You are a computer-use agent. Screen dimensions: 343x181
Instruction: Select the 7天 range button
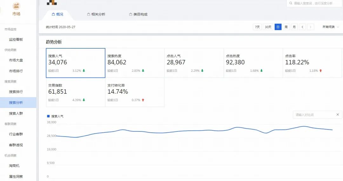[x=257, y=27]
